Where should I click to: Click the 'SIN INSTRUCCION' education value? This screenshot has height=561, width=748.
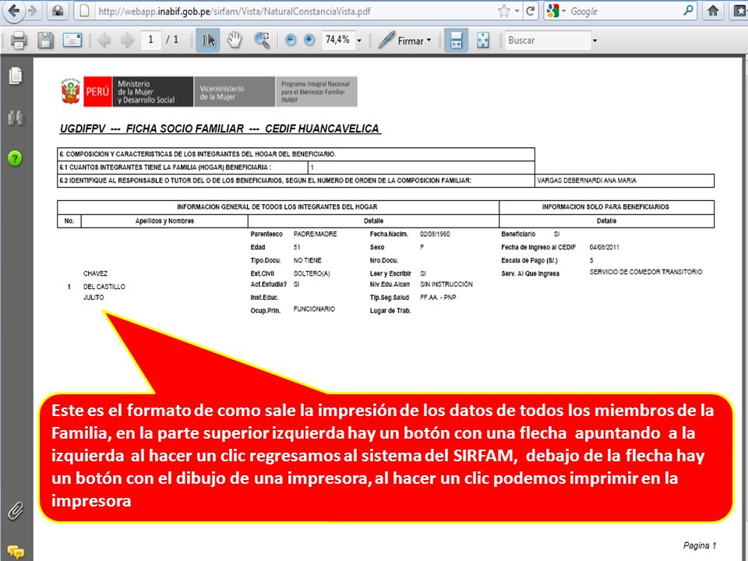446,284
